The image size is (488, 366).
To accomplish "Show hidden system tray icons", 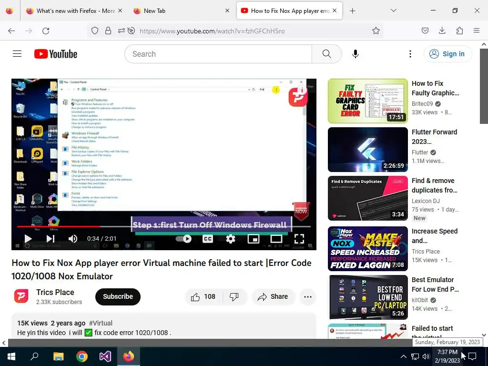I will [x=403, y=356].
